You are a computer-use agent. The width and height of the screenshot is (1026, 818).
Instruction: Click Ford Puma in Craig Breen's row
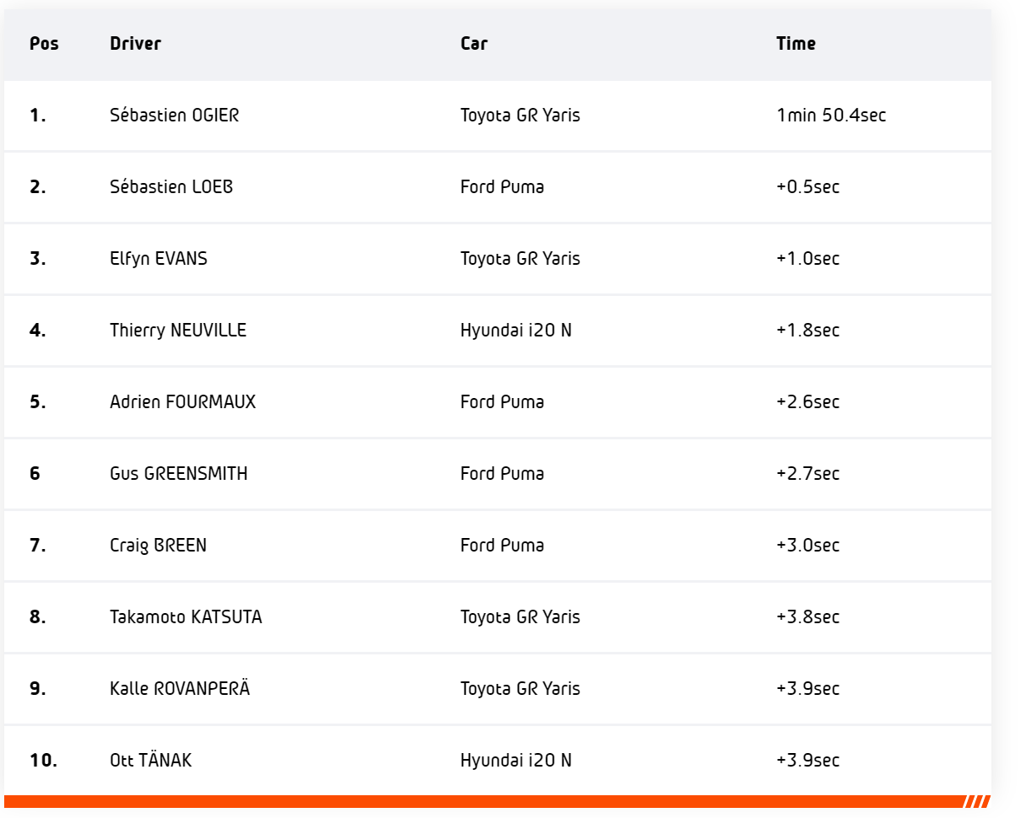click(x=502, y=546)
